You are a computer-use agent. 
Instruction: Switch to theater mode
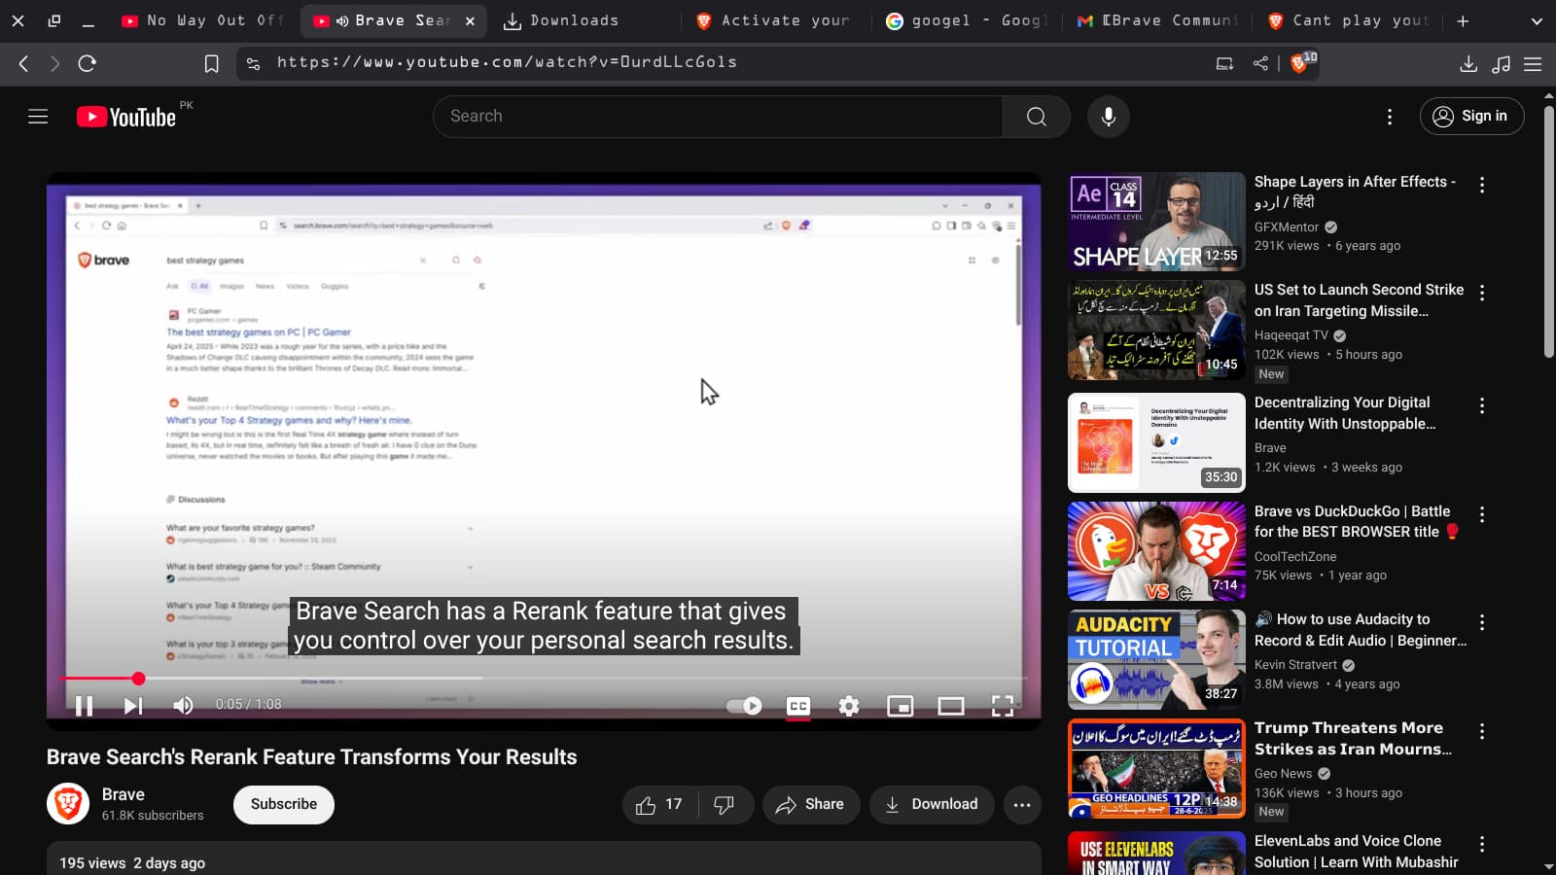coord(951,707)
